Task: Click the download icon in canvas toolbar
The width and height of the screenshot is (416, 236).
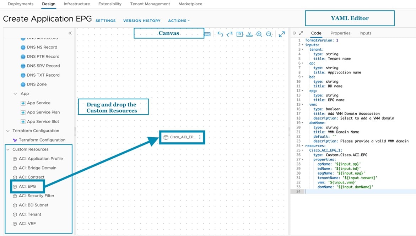Action: (249, 34)
